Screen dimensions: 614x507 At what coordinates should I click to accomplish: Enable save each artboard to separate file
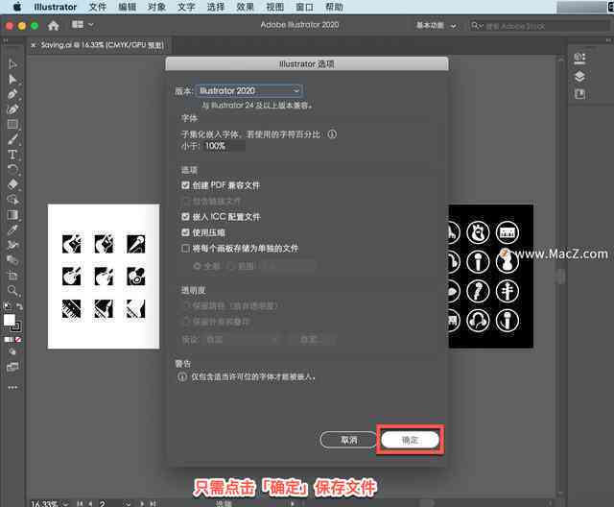(x=185, y=249)
